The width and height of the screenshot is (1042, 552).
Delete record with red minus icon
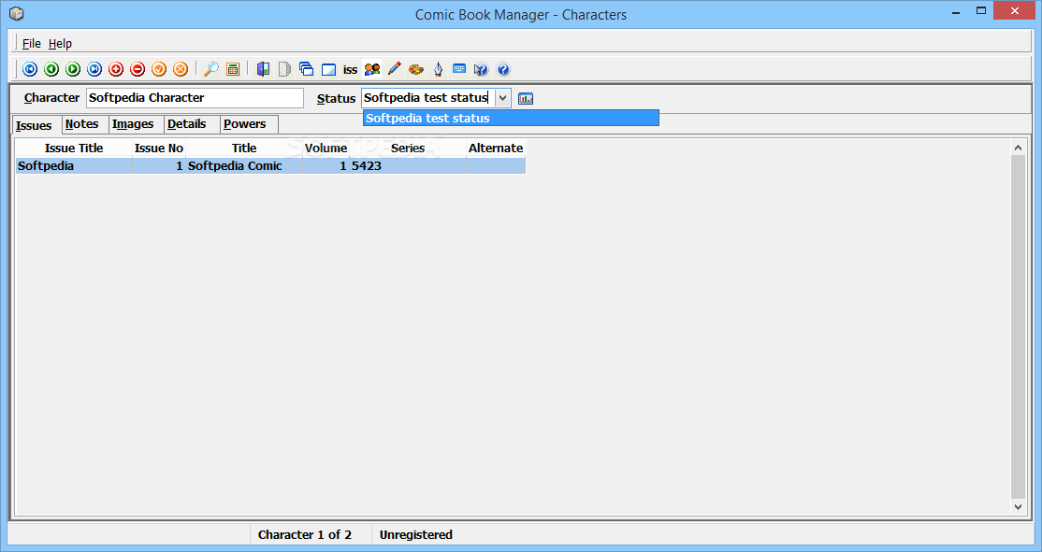(x=137, y=69)
